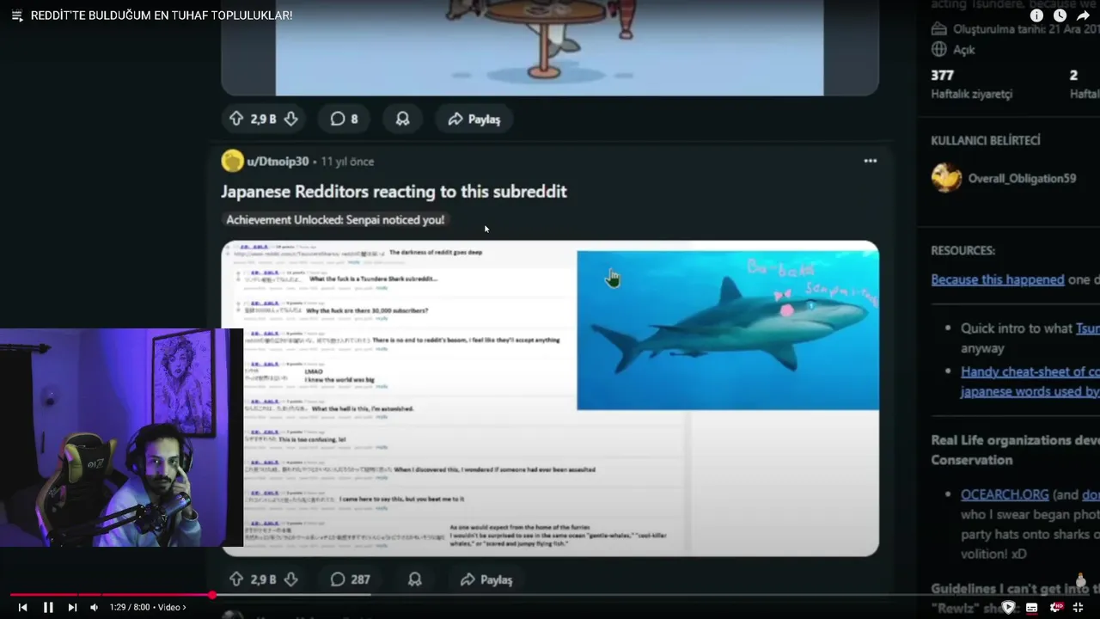This screenshot has height=619, width=1100.
Task: Click Paylaş on the Japanese Redditors post
Action: click(486, 579)
